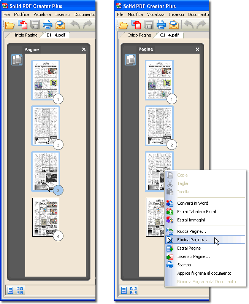Open Modifica menu in right window
The width and height of the screenshot is (249, 304).
tap(135, 14)
